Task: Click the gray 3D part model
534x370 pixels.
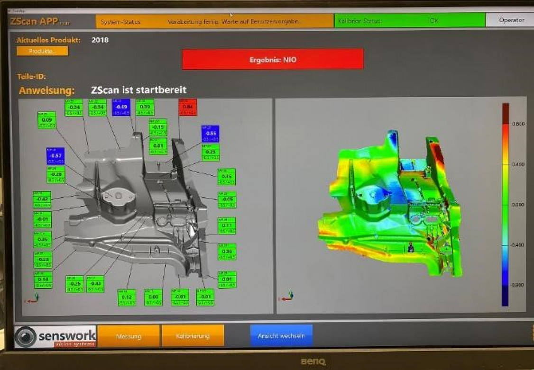Action: coord(142,208)
